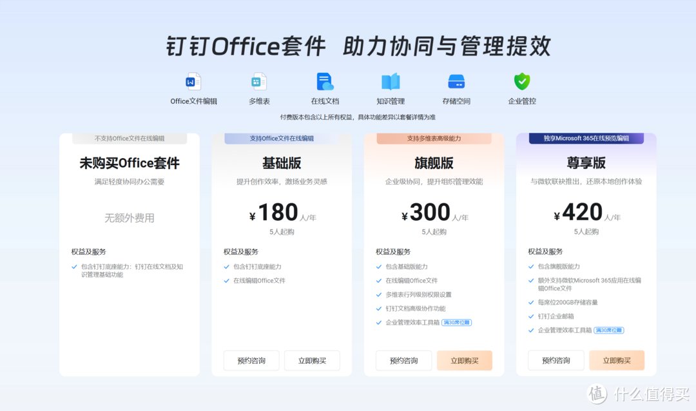The width and height of the screenshot is (696, 411).
Task: Click the 知识管理 book icon
Action: tap(391, 83)
